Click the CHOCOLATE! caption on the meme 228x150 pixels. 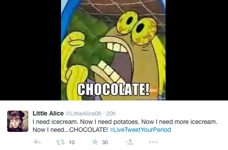pos(113,89)
